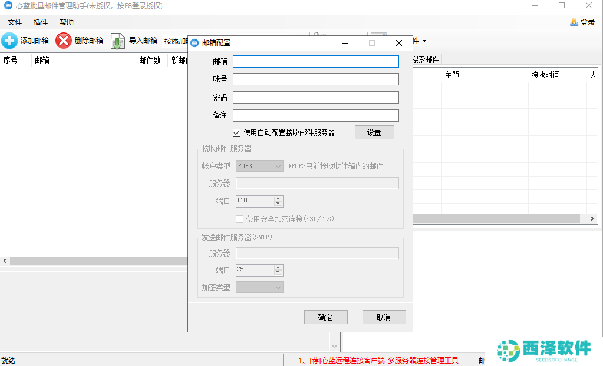
Task: Open the 帐户类型 POP3 dropdown
Action: tap(259, 166)
